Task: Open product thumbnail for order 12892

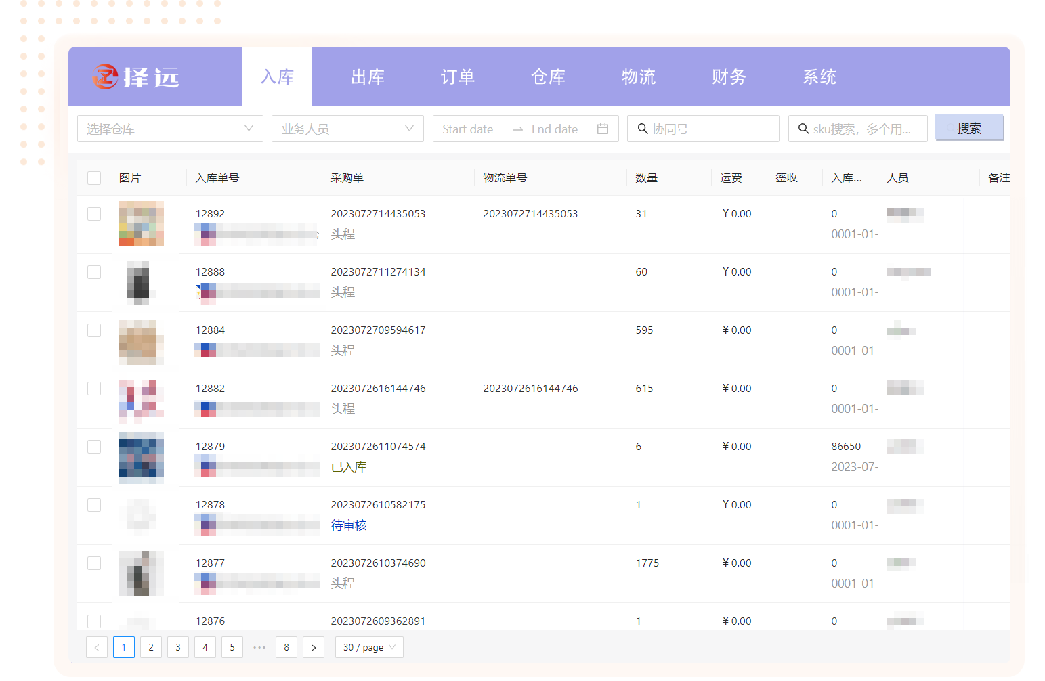Action: [x=142, y=223]
